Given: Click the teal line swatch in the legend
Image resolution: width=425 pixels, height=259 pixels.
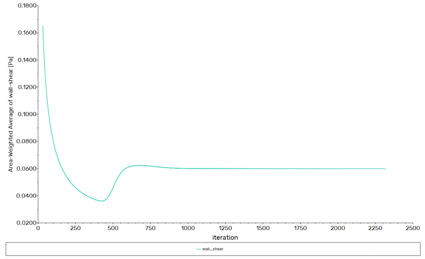Looking at the screenshot, I should point(199,249).
